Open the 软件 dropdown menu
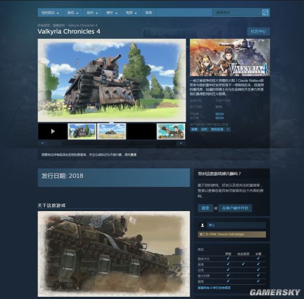 [92, 13]
